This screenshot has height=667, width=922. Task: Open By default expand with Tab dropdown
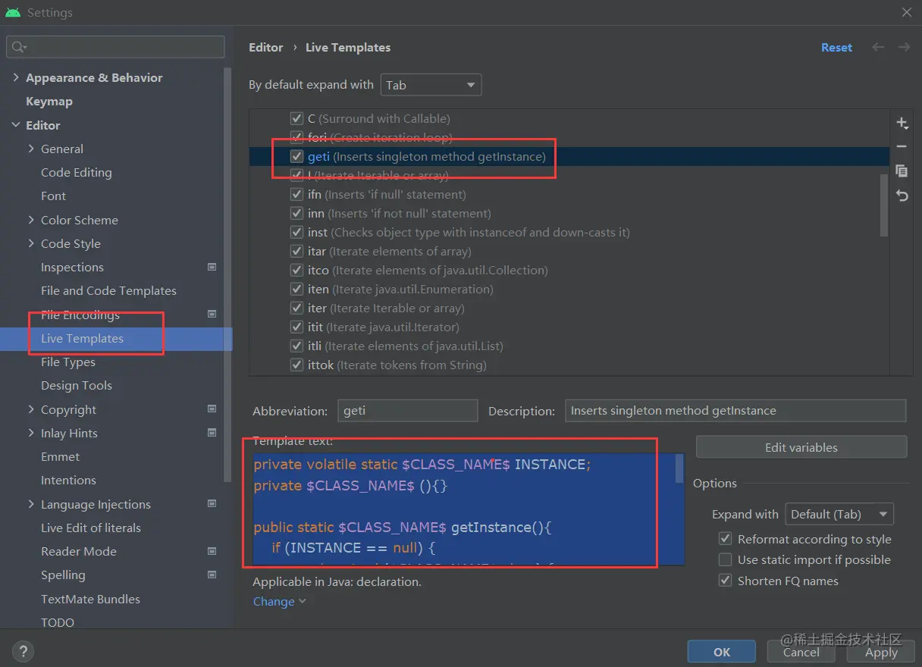(431, 85)
